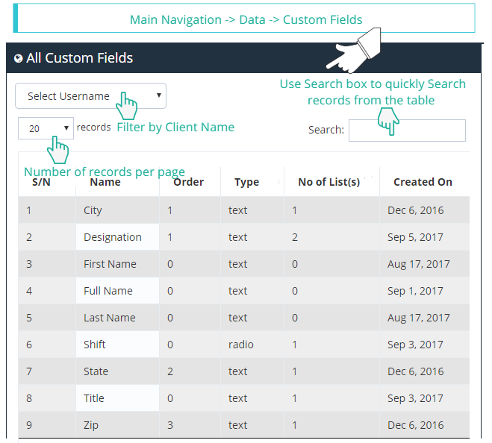Screen dimensions: 492x443
Task: Select the City custom field row
Action: tap(93, 210)
